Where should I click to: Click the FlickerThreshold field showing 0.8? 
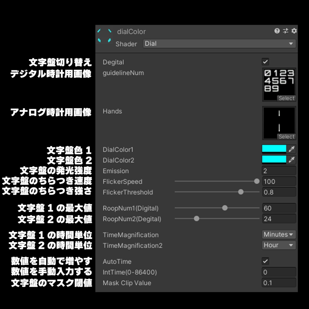[279, 192]
